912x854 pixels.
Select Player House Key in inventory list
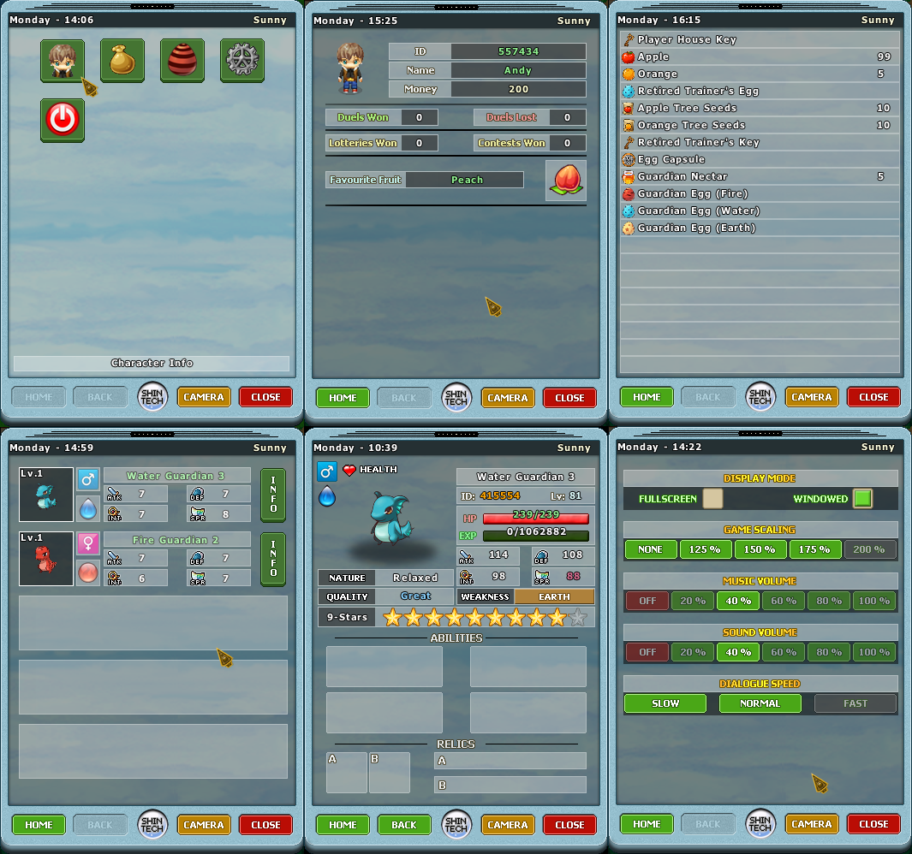click(x=760, y=39)
